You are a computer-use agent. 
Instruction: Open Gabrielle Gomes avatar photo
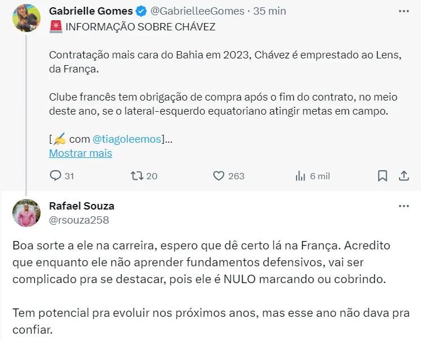[x=26, y=18]
